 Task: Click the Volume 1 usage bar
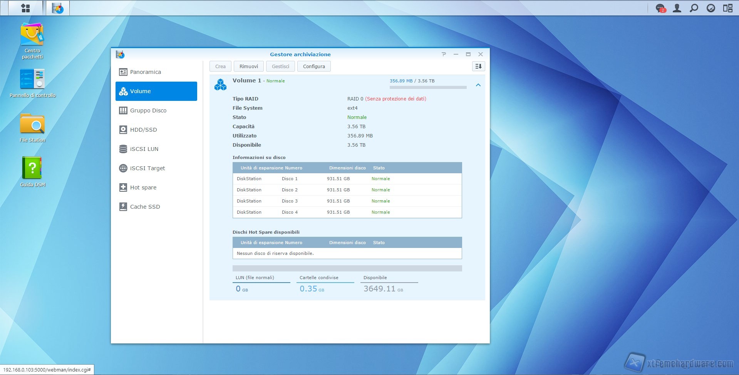428,87
